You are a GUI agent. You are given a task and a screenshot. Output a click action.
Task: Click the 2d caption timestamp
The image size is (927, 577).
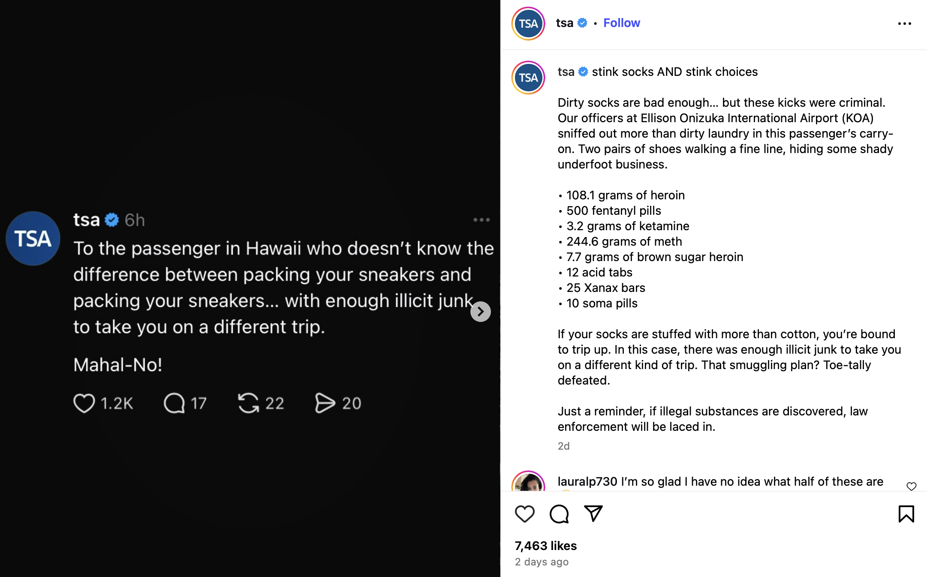pyautogui.click(x=563, y=446)
